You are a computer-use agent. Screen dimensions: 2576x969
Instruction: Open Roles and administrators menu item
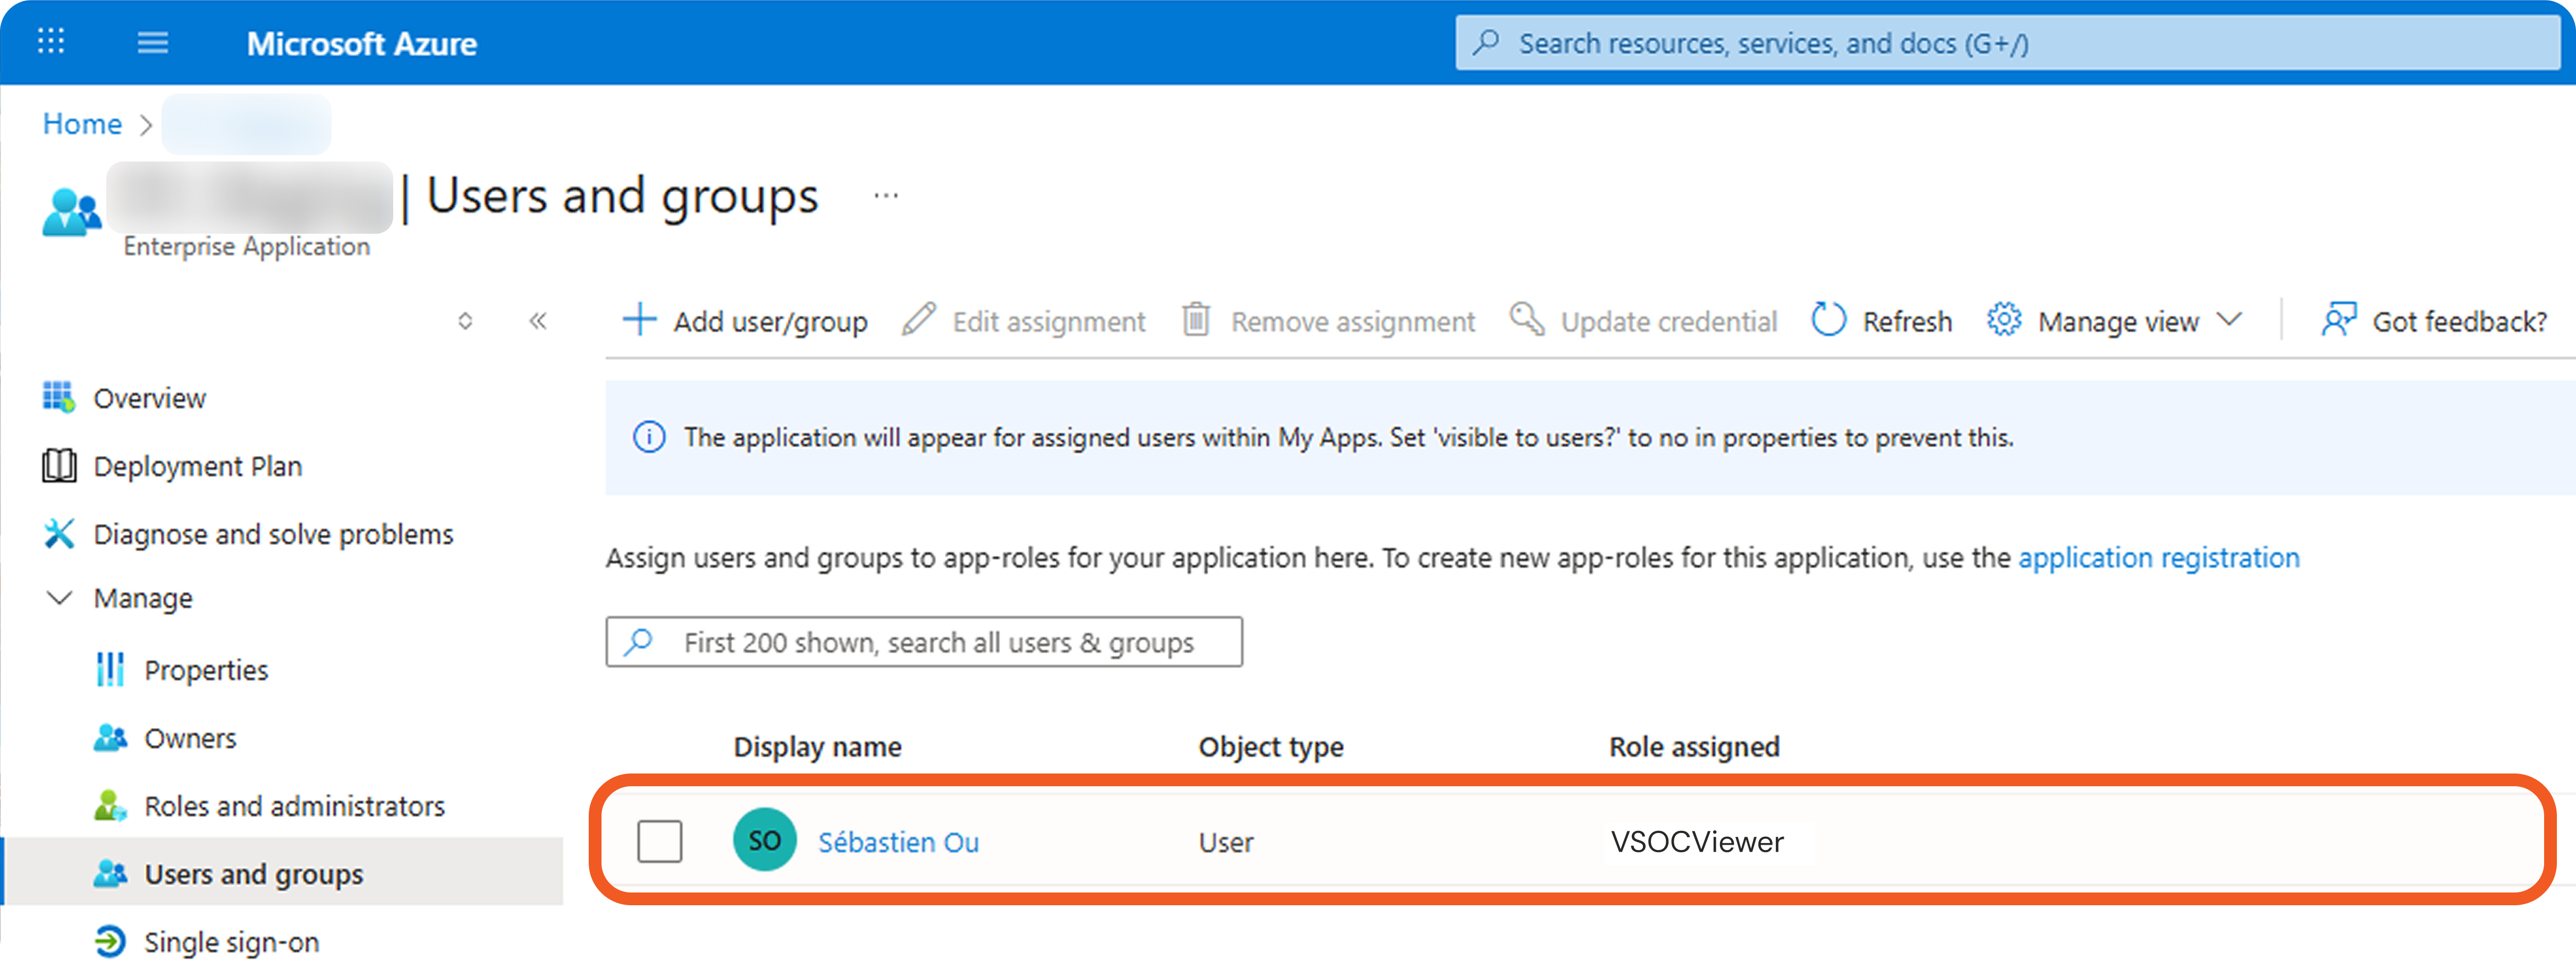[294, 806]
